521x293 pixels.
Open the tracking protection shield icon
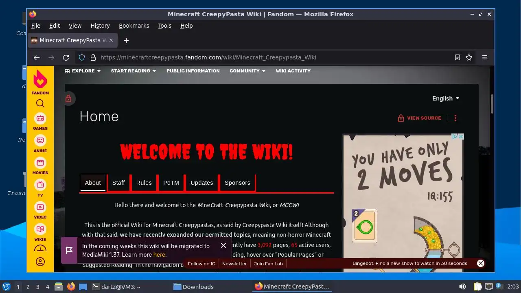(82, 57)
